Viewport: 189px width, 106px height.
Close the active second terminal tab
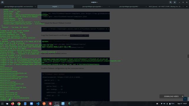(72, 6)
